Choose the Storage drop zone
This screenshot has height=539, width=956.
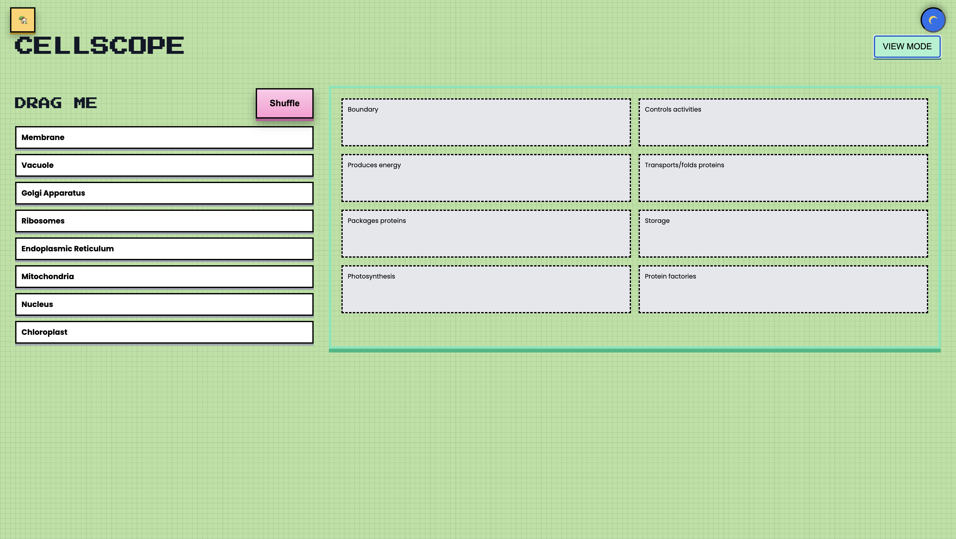pyautogui.click(x=783, y=234)
